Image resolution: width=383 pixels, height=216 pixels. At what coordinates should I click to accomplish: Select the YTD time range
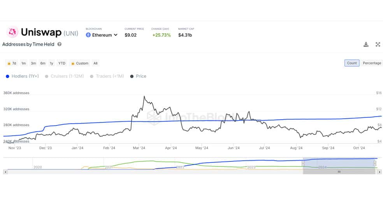point(61,63)
